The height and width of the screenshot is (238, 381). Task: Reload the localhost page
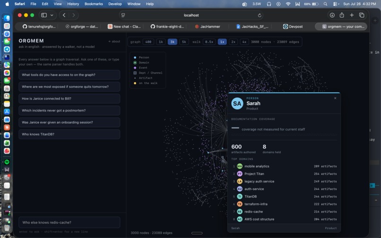pyautogui.click(x=260, y=15)
